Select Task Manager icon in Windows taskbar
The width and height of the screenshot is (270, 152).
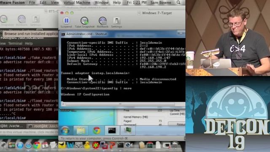tap(128, 130)
